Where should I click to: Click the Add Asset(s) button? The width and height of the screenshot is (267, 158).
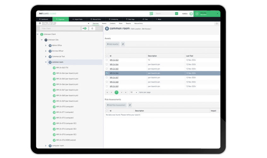tap(113, 44)
